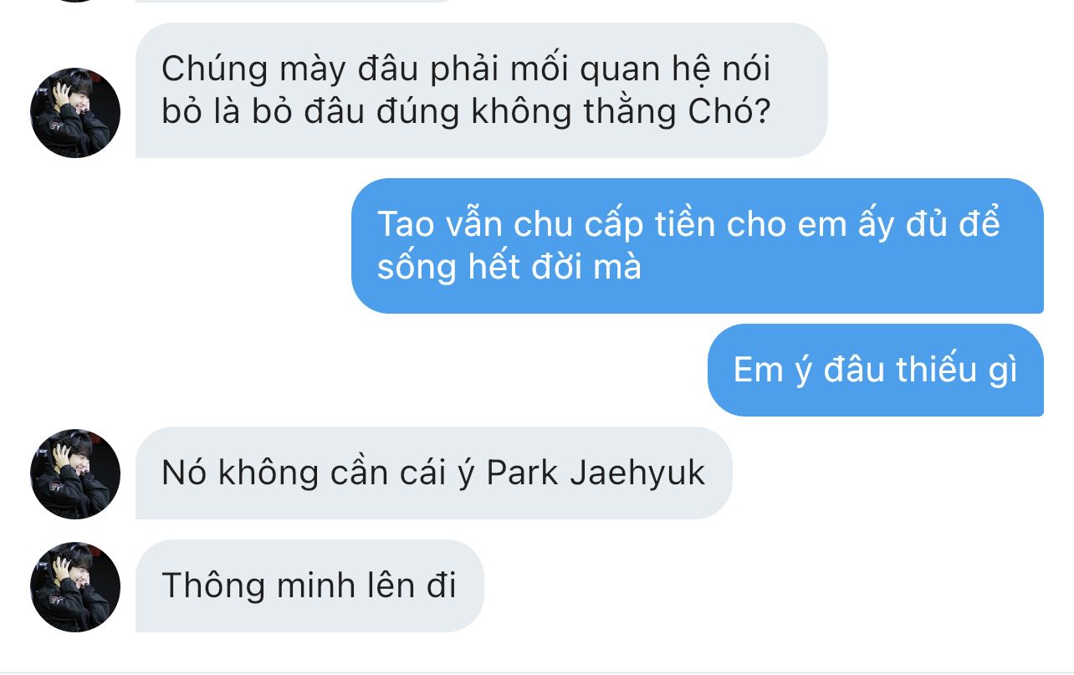Select the gray bubble "Chúng mày đâu phải mối quan hệ"
This screenshot has height=675, width=1074.
[481, 90]
